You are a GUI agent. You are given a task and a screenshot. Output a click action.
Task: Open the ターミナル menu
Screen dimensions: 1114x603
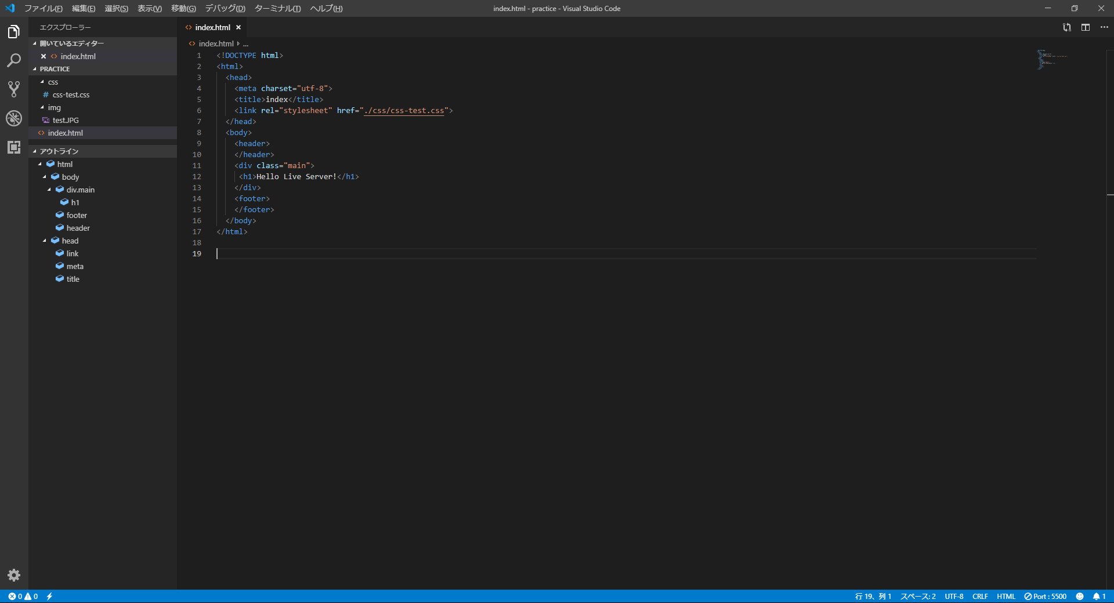tap(277, 8)
